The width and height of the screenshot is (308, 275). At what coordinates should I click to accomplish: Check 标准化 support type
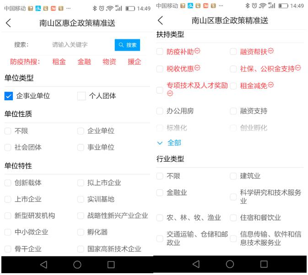pos(160,128)
